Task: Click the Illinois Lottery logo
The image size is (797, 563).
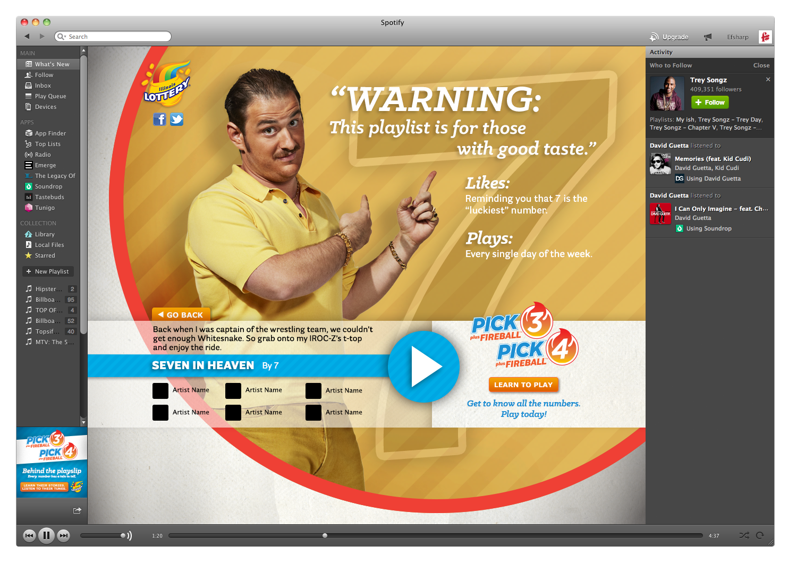Action: pyautogui.click(x=166, y=83)
